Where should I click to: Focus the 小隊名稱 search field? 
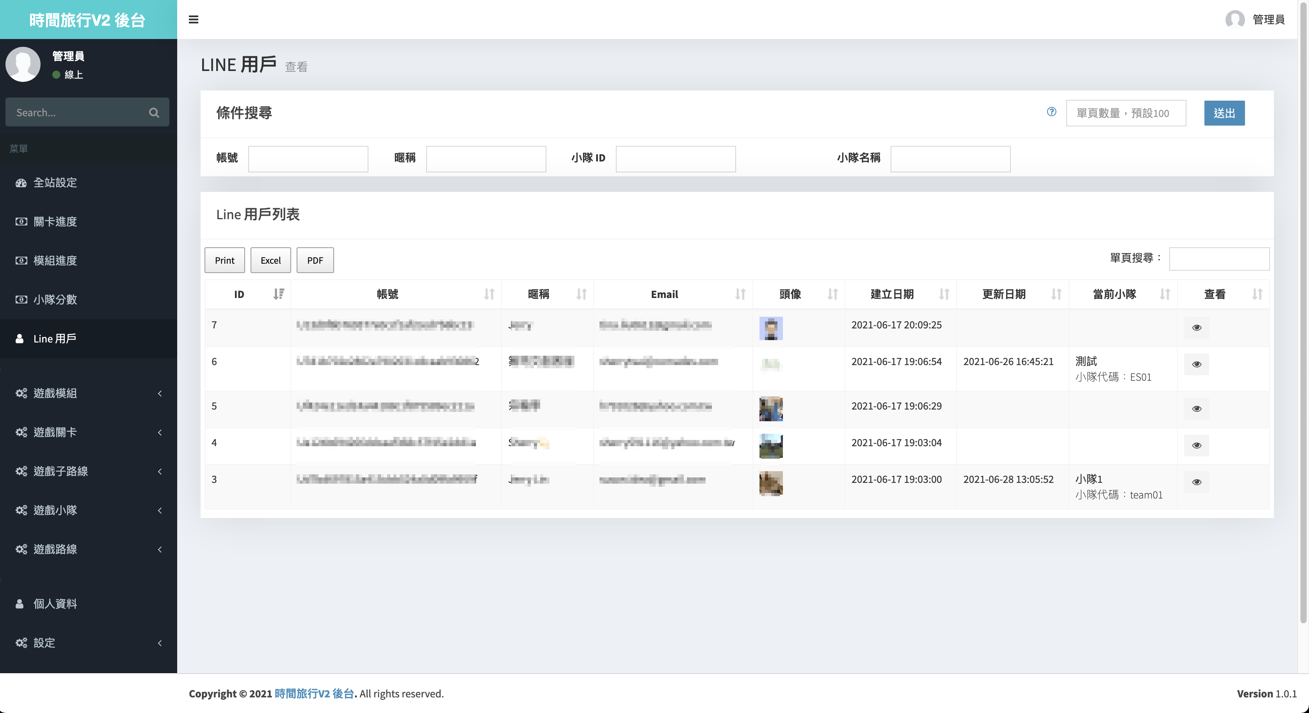[x=950, y=158]
